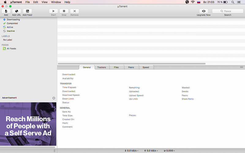Open the download speed limit dropdown
The image size is (245, 153).
click(x=132, y=151)
